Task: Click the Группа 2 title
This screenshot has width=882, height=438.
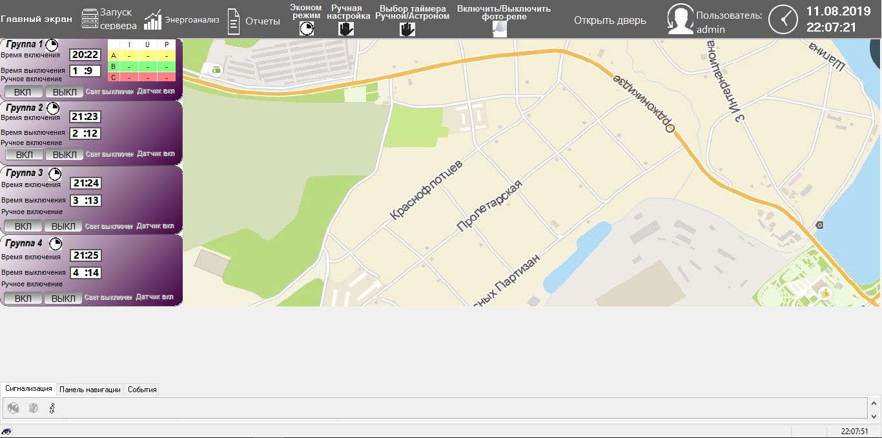Action: click(x=26, y=108)
